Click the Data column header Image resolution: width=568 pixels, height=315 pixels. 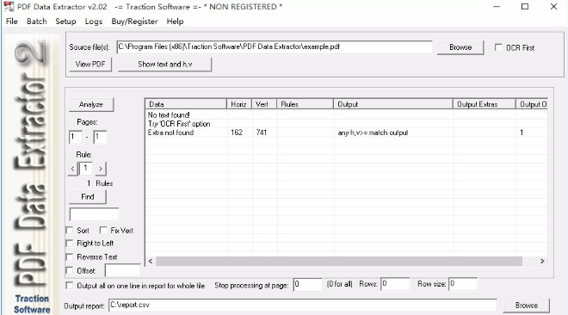(186, 104)
